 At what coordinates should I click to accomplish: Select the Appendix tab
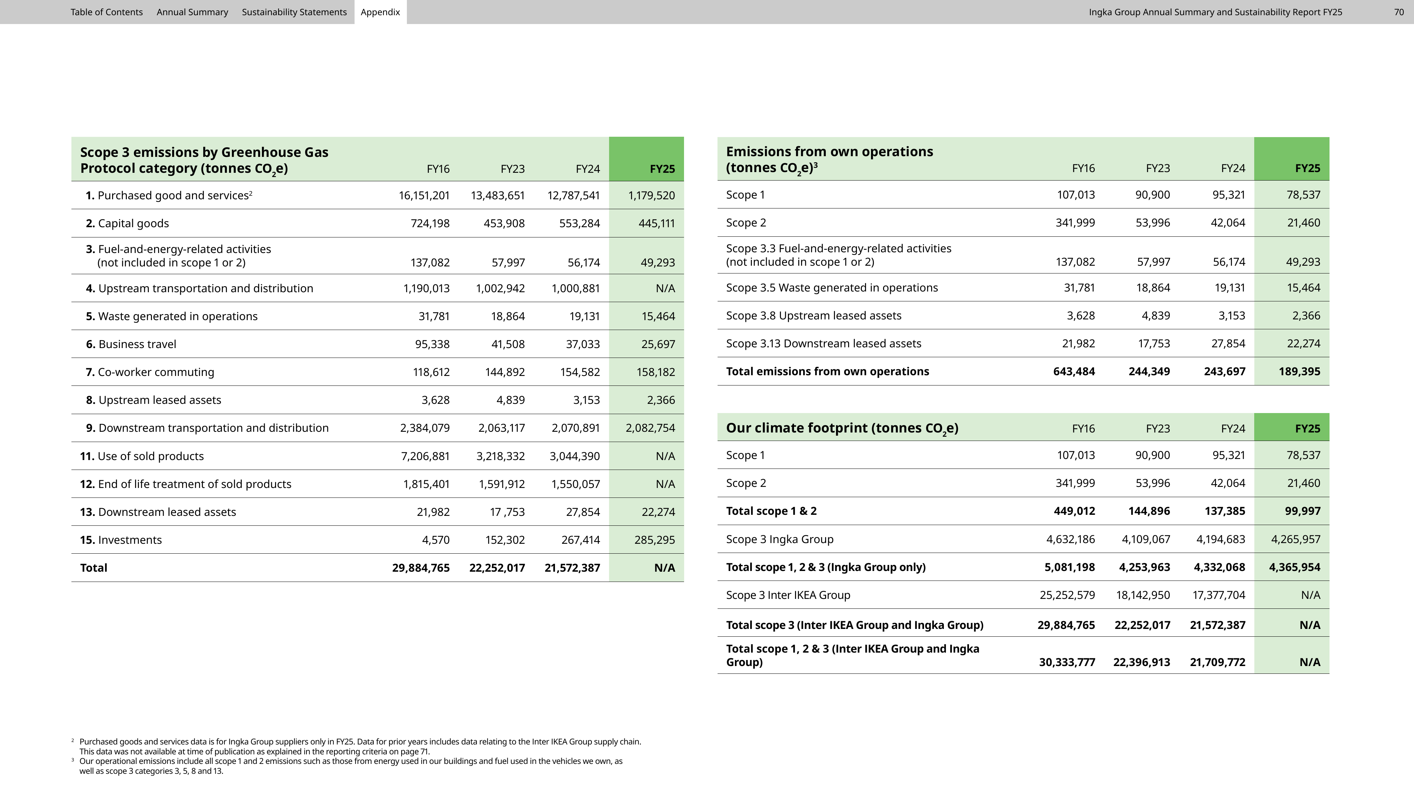[380, 12]
